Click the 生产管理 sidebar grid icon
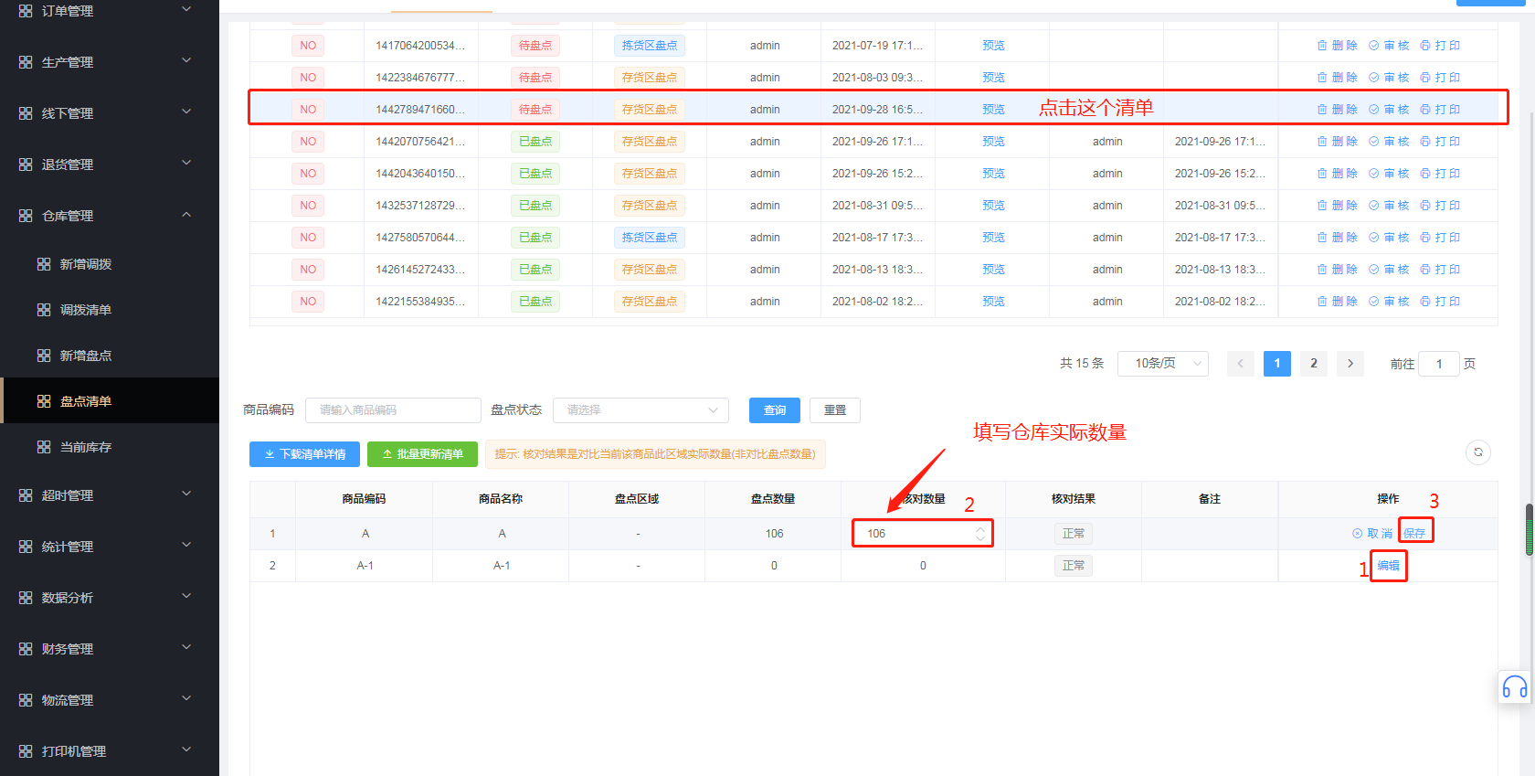 click(x=26, y=62)
